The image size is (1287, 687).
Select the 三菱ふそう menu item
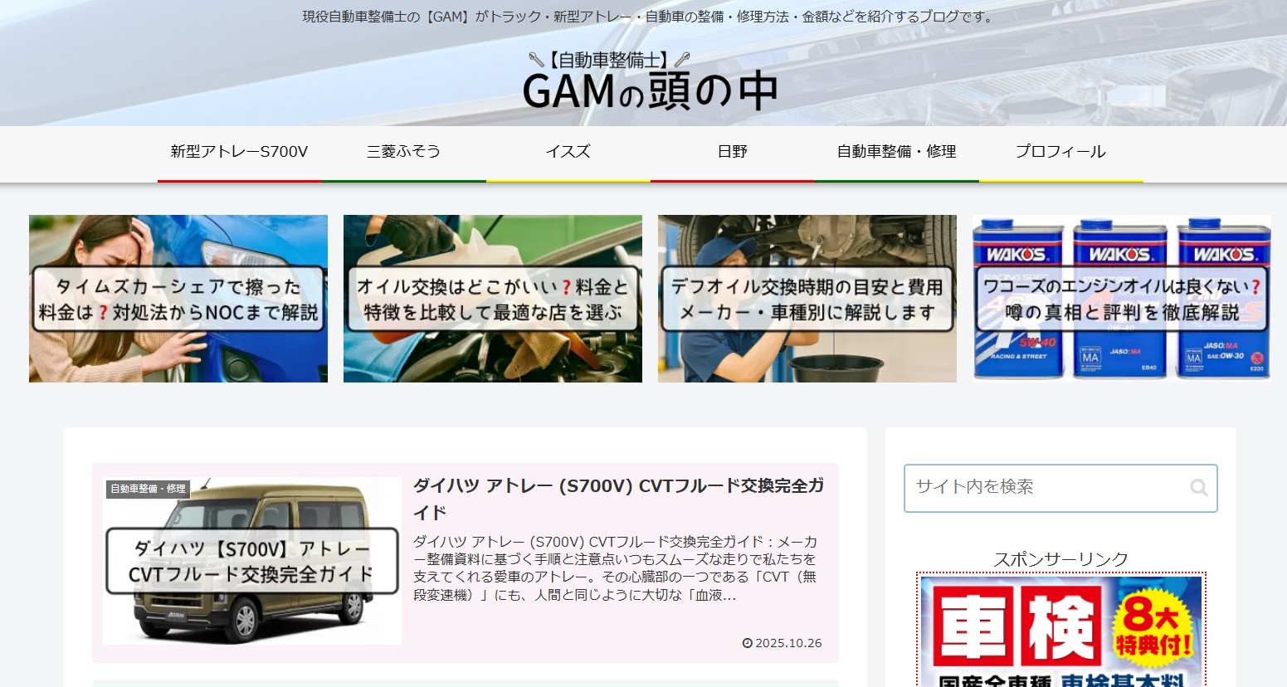pyautogui.click(x=403, y=152)
